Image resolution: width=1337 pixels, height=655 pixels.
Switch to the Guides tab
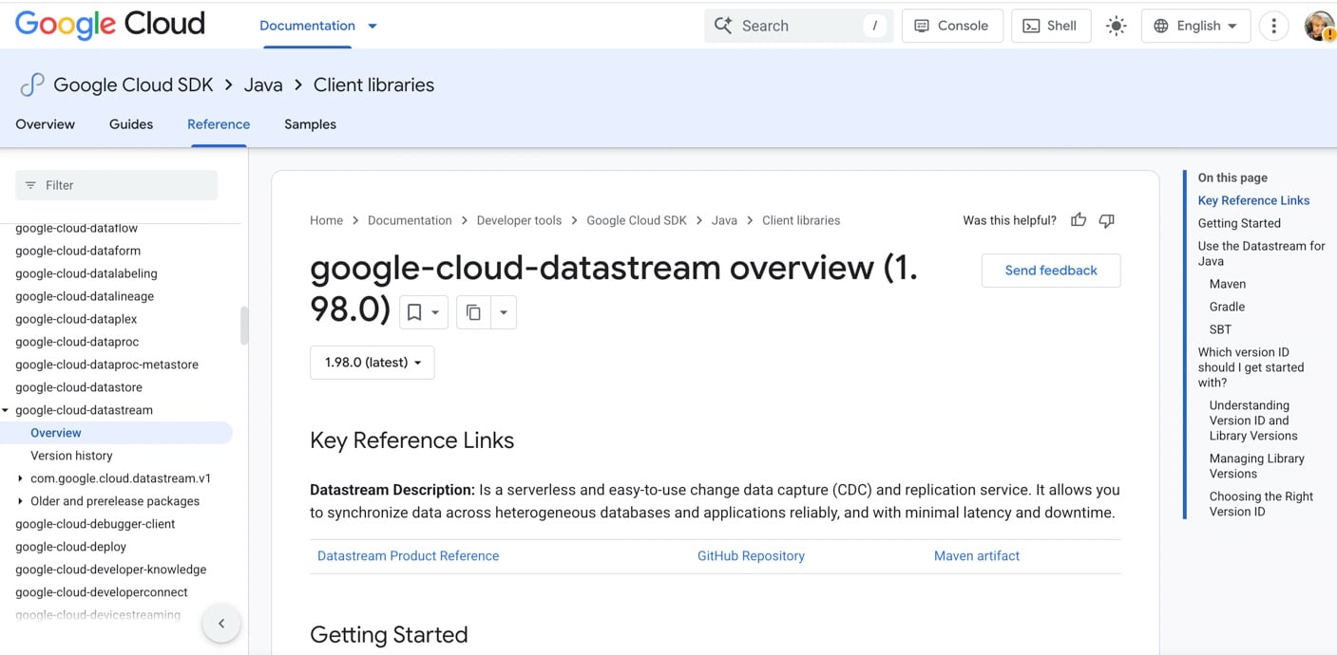coord(131,124)
